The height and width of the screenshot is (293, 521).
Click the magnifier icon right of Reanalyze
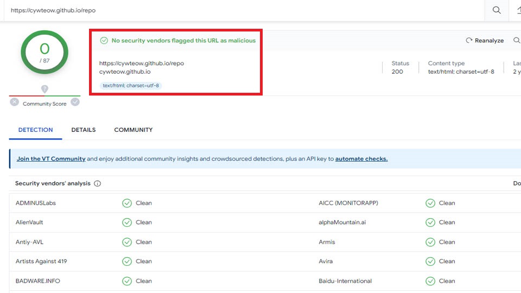coord(517,40)
